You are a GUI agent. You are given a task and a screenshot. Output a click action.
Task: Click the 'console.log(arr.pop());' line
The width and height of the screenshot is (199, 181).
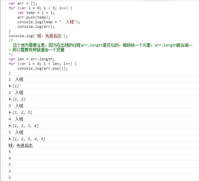pyautogui.click(x=43, y=68)
